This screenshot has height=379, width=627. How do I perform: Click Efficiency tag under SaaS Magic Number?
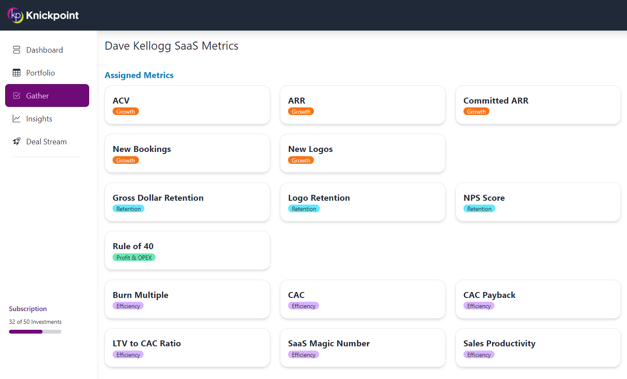303,355
